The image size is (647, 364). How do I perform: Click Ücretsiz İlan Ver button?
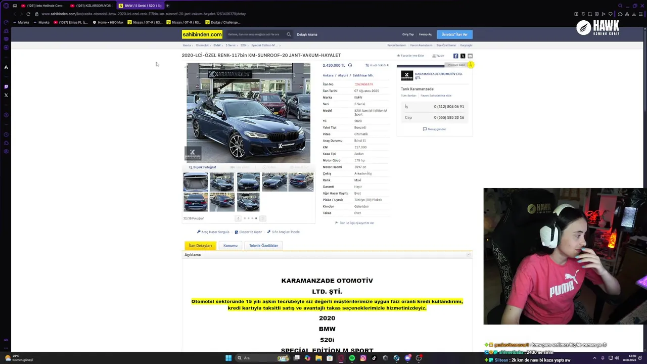point(454,34)
